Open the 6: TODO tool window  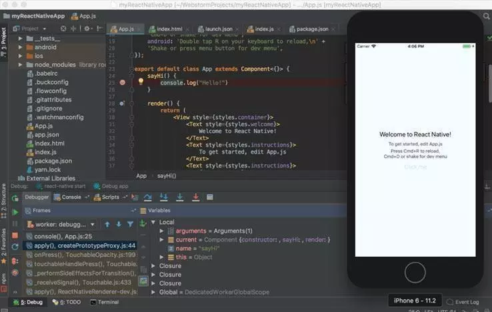[x=67, y=302]
